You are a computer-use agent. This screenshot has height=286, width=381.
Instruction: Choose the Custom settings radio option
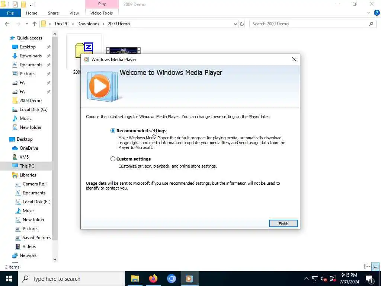click(113, 159)
